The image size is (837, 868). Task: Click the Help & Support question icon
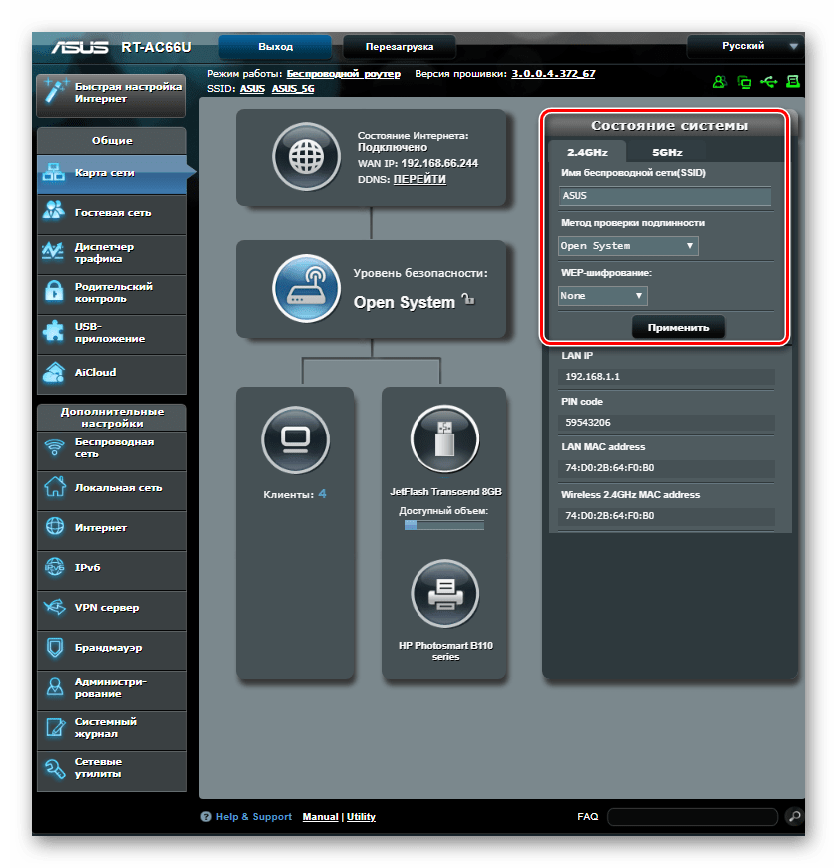coord(206,817)
